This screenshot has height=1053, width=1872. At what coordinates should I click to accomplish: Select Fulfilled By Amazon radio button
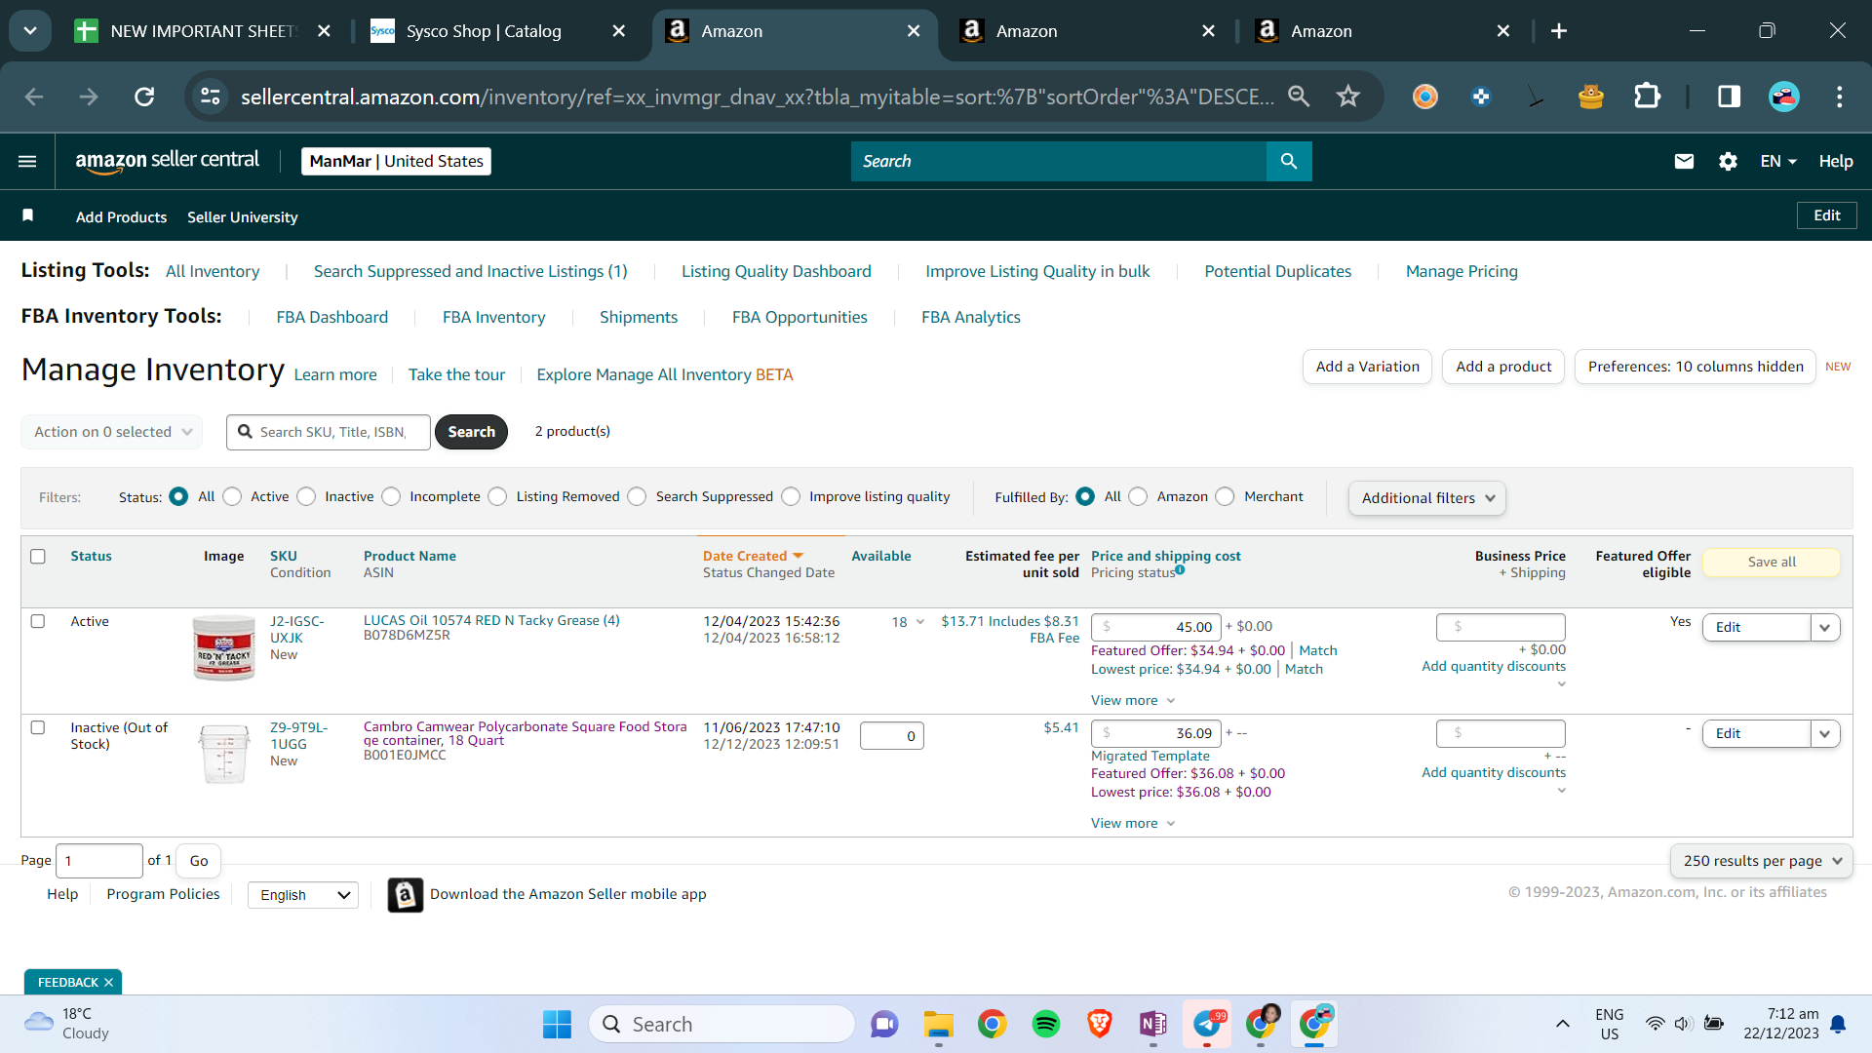[1138, 496]
